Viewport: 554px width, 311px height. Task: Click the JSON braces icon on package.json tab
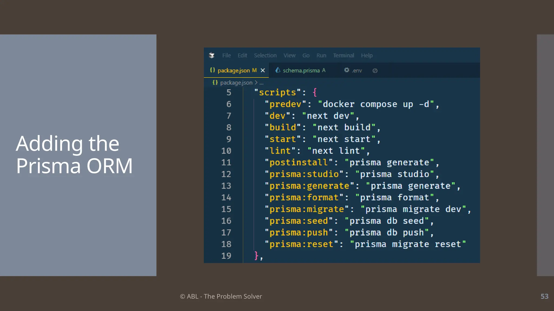click(x=213, y=70)
